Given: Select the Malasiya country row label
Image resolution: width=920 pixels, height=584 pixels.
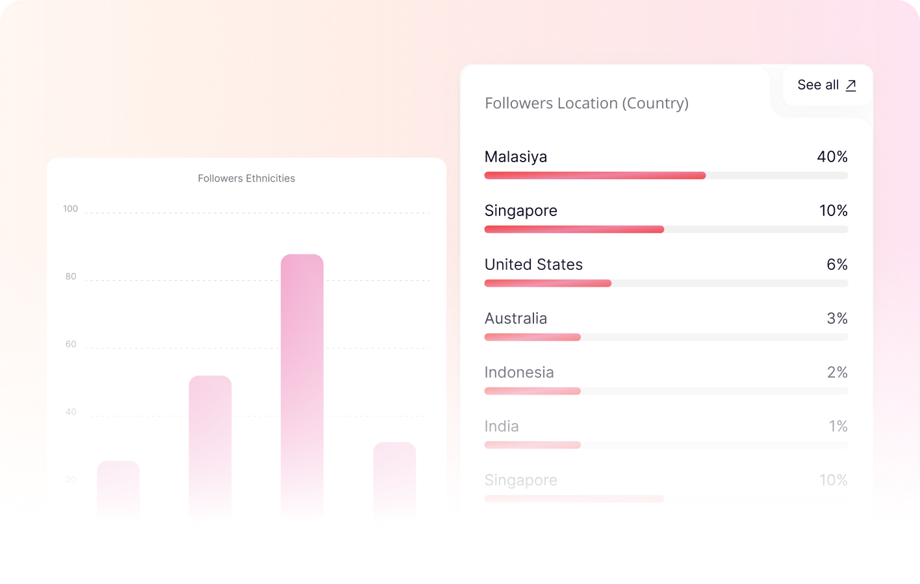Looking at the screenshot, I should pyautogui.click(x=516, y=157).
